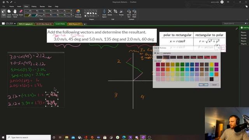
Task: Choose the thickest red line thickness
Action: click(x=214, y=57)
